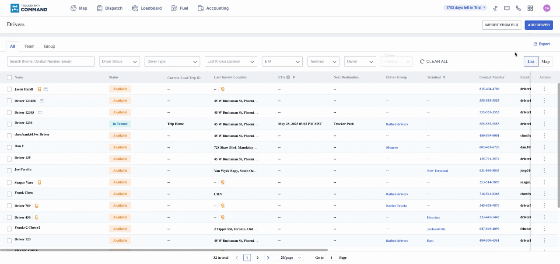Open the chat messages icon
This screenshot has width=560, height=264.
point(507,8)
